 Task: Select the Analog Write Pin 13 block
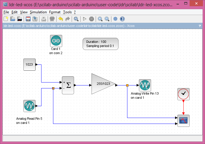(145, 85)
